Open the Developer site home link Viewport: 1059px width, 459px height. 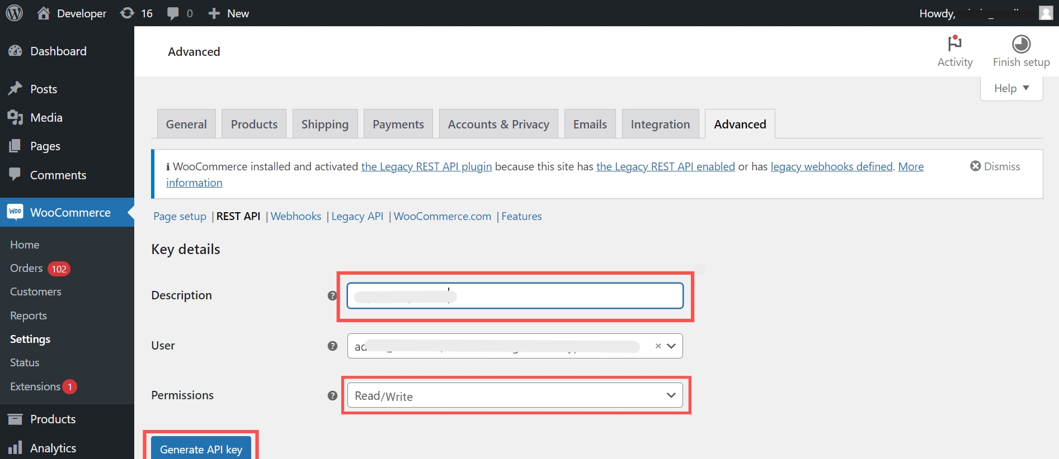coord(72,13)
